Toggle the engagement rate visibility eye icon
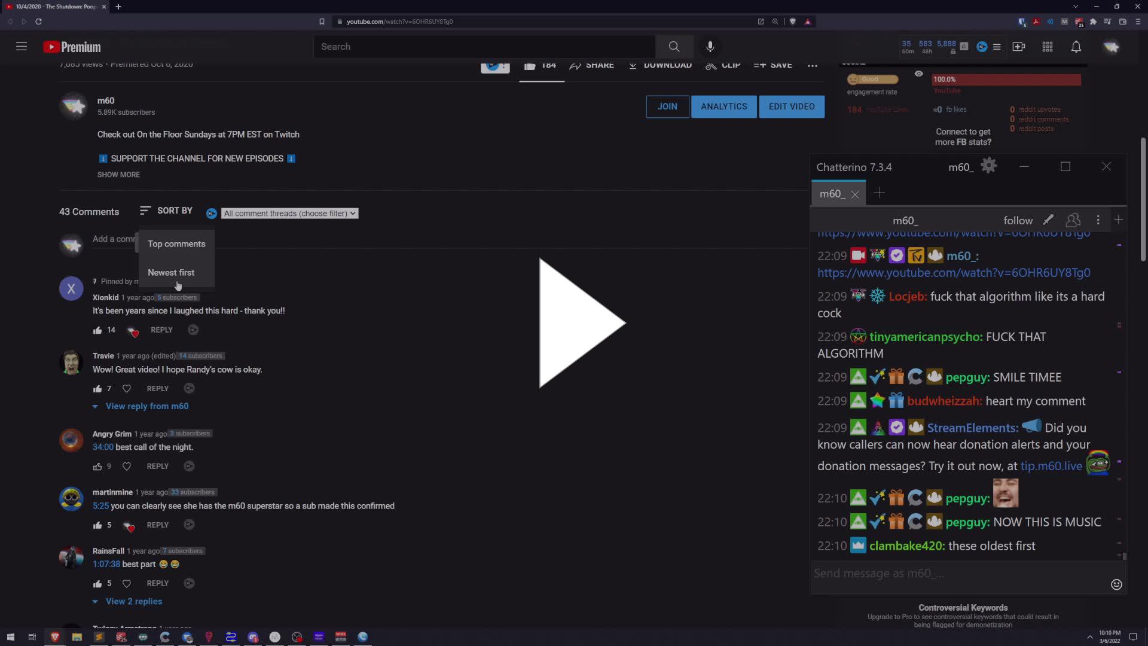This screenshot has height=646, width=1148. coord(919,74)
